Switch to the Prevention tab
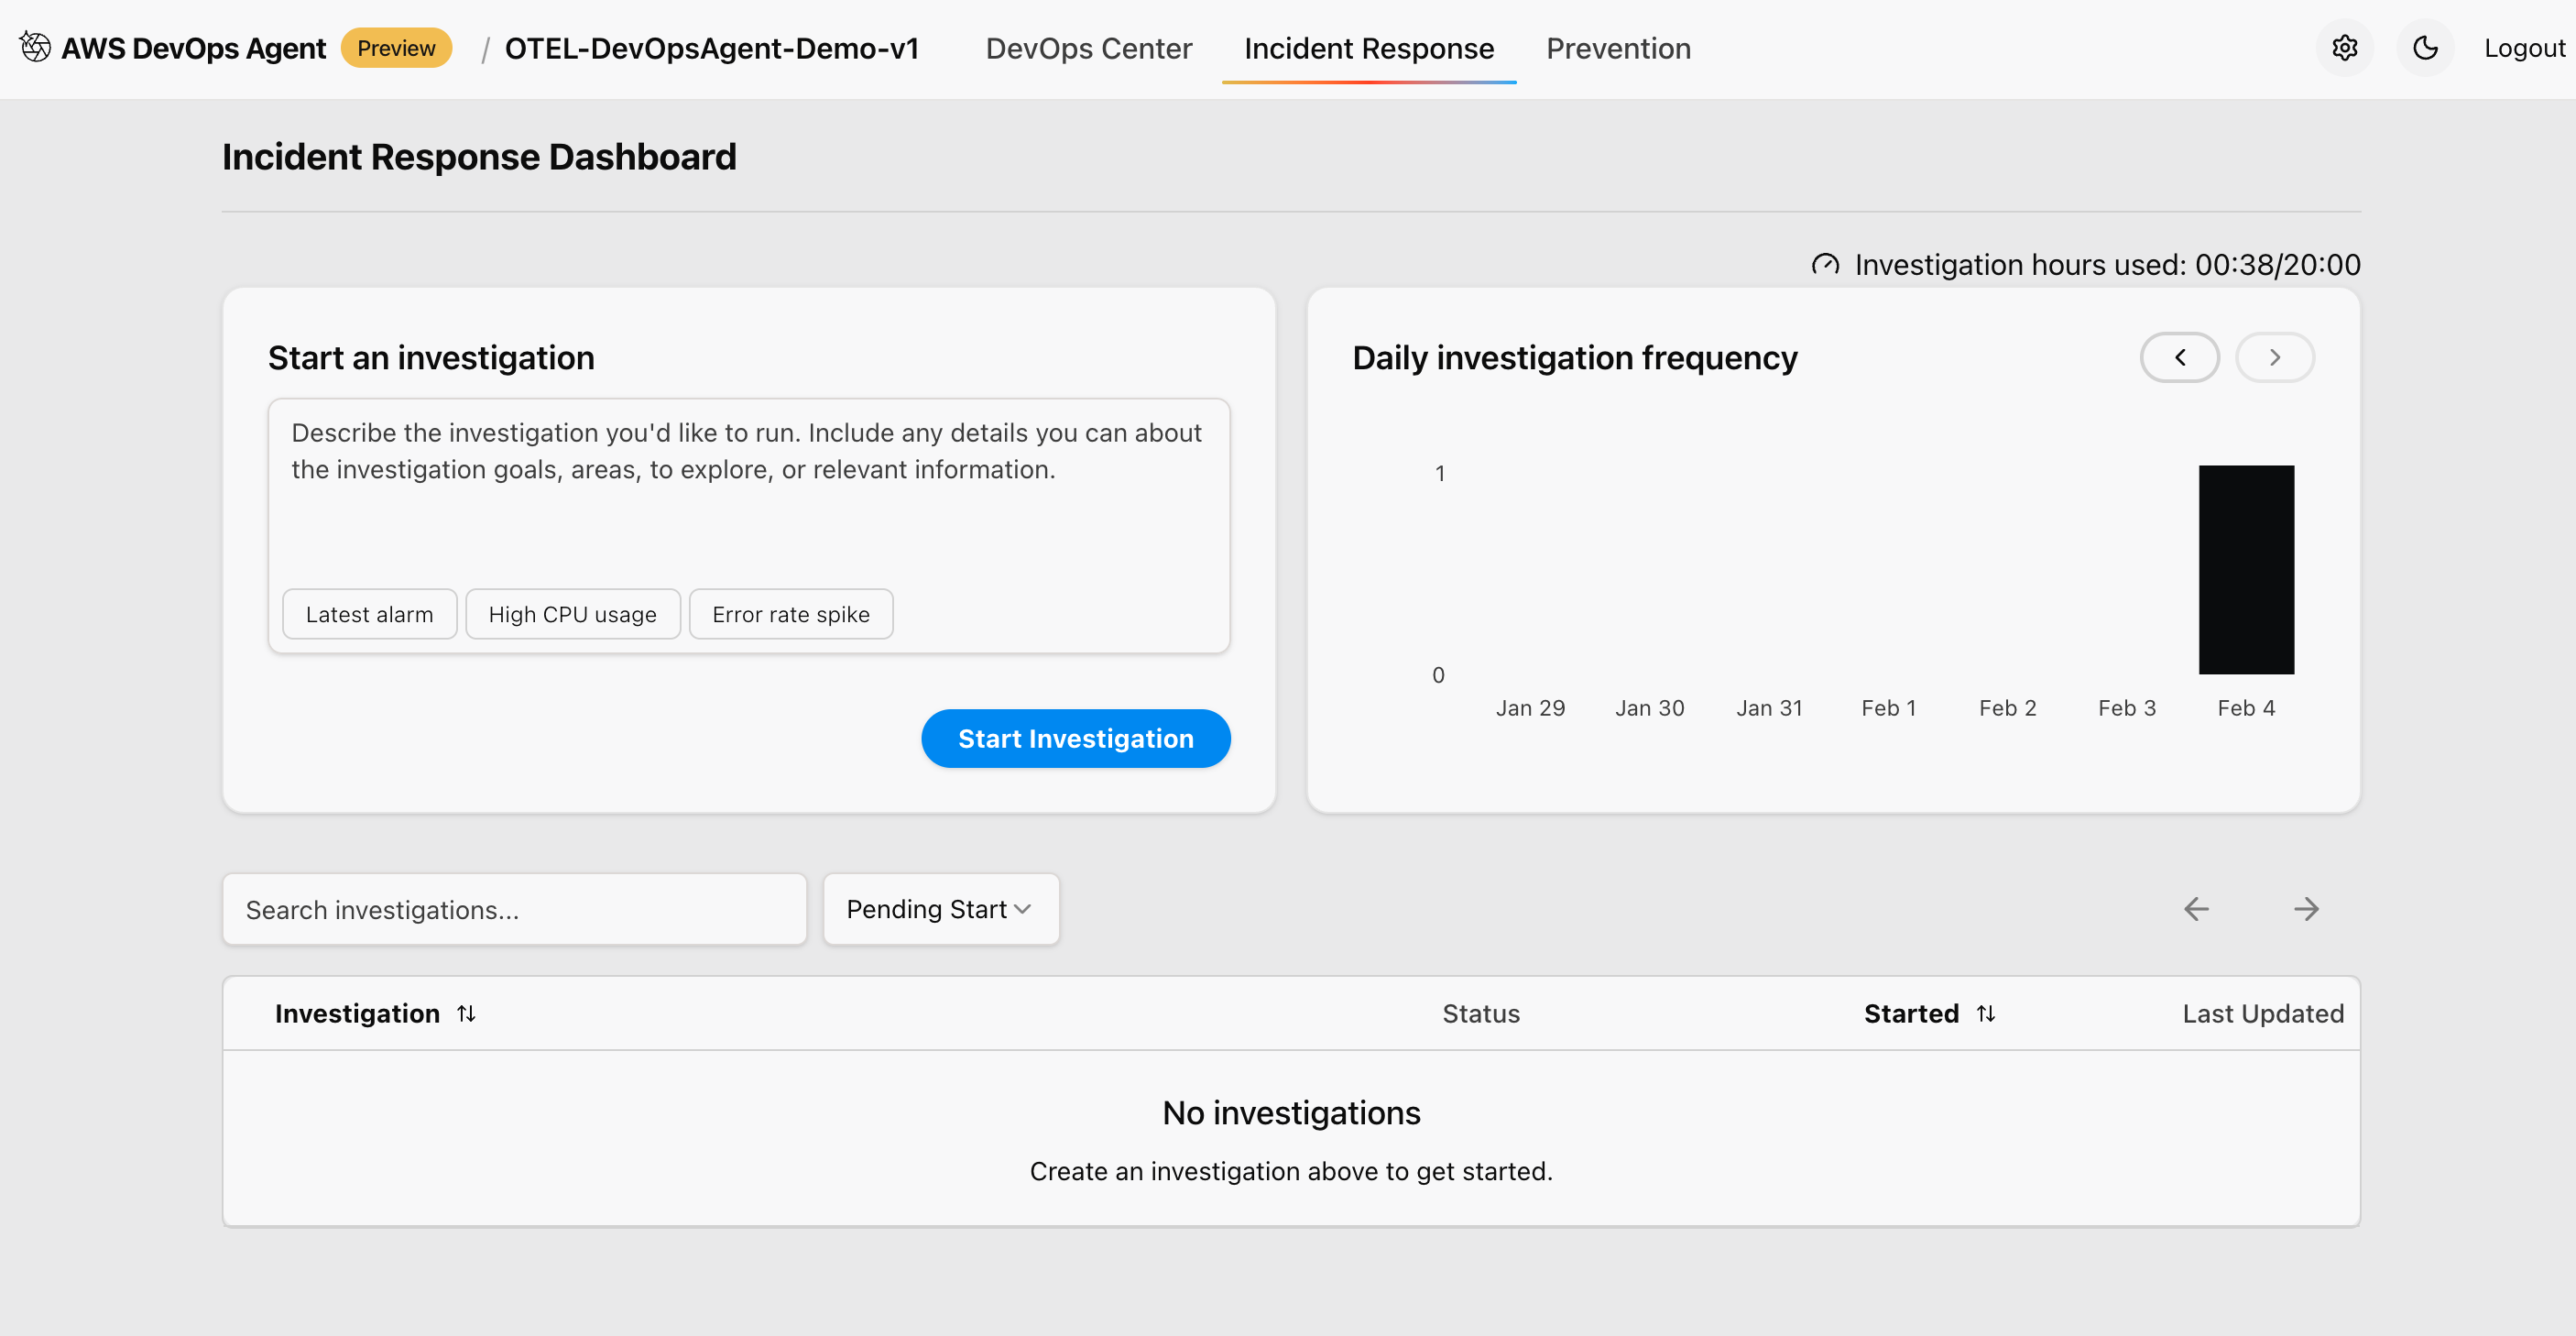The width and height of the screenshot is (2576, 1336). [1618, 48]
